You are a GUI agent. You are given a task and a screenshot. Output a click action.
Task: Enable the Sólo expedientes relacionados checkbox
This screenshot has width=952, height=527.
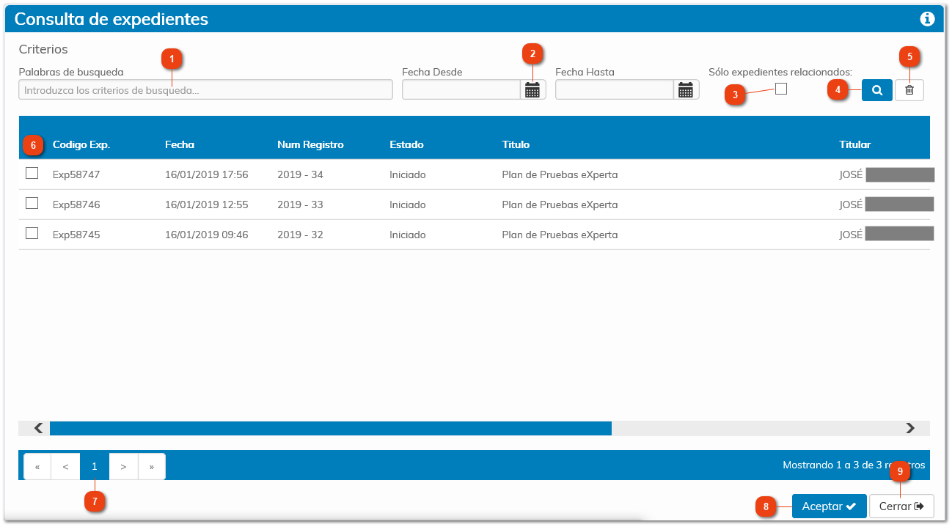(782, 88)
